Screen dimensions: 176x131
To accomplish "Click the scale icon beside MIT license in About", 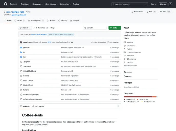I will pos(125,46).
